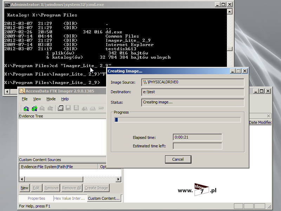Click the Custom Content Sources panel header
The width and height of the screenshot is (281, 211).
tap(63, 160)
